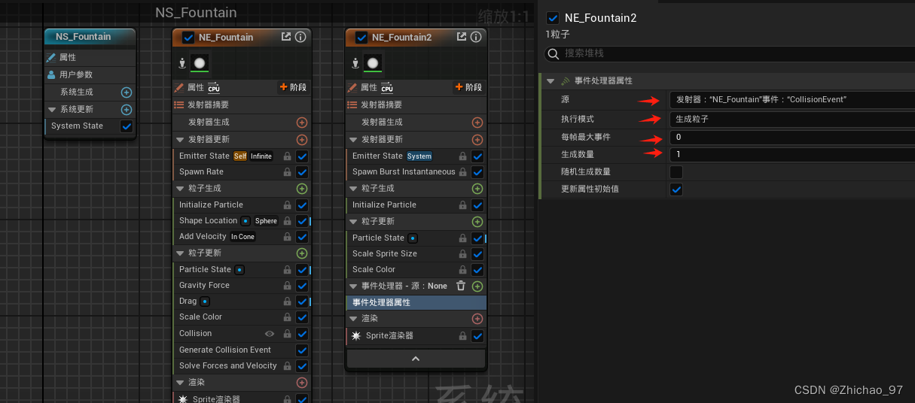Click 阶段 button on NE_Fountain2

468,87
